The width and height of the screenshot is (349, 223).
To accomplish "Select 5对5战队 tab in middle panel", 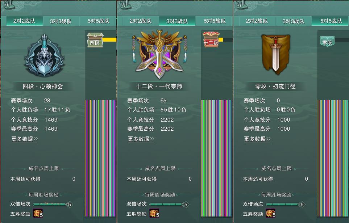I will coord(215,21).
